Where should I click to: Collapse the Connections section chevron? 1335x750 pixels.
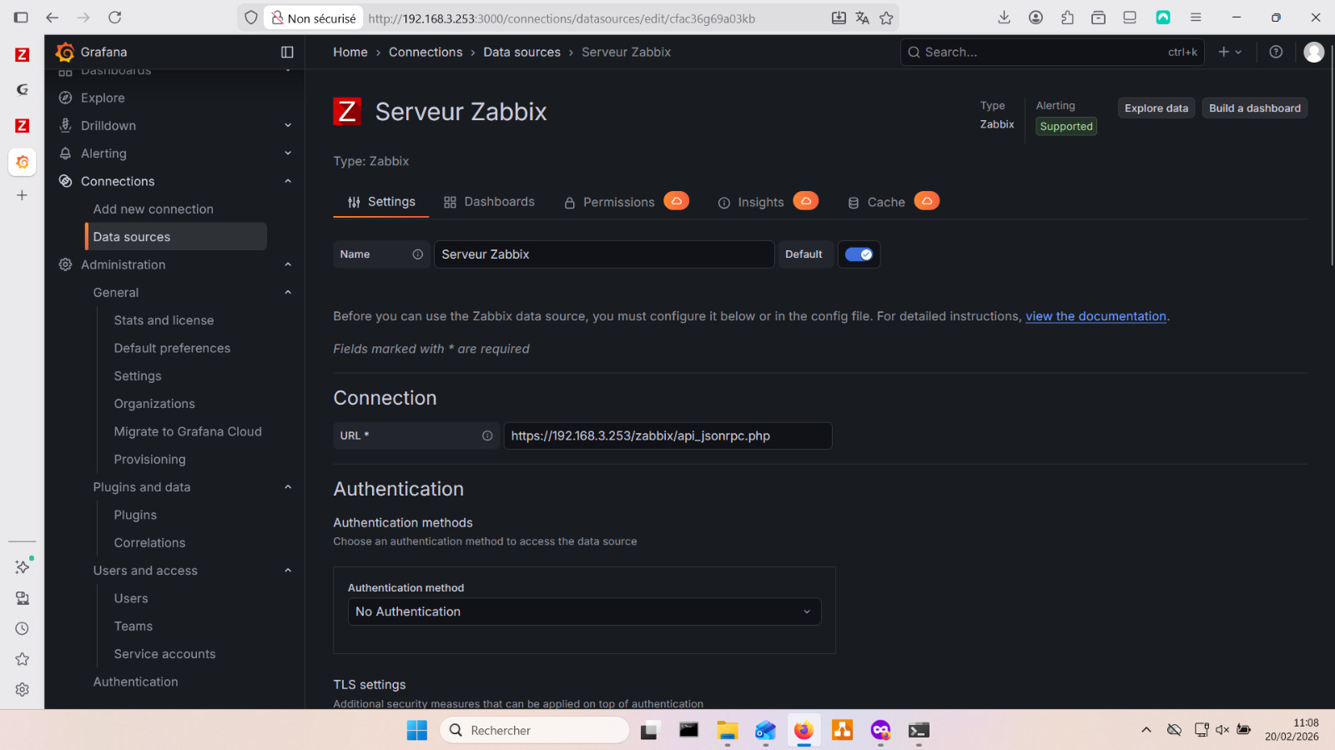click(288, 181)
